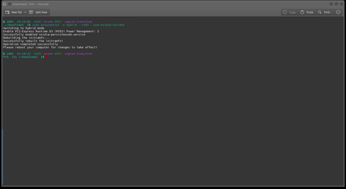Expand the New Tab dropdown arrow

tap(25, 12)
